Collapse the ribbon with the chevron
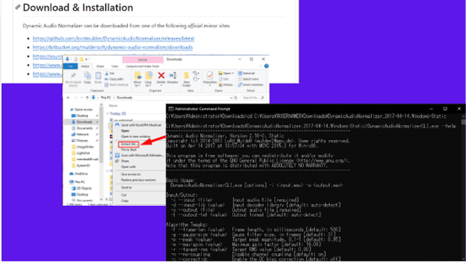The image size is (466, 262). (x=261, y=66)
